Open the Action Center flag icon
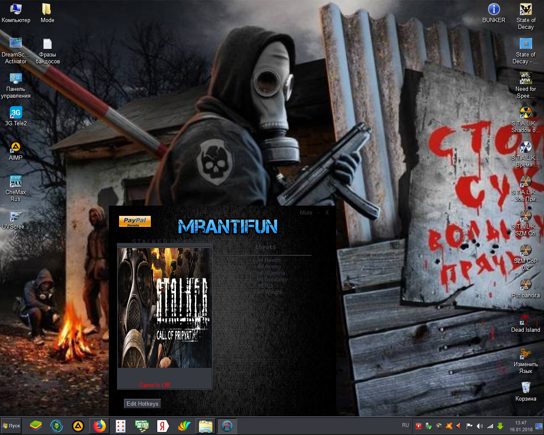The height and width of the screenshot is (435, 544). [470, 426]
